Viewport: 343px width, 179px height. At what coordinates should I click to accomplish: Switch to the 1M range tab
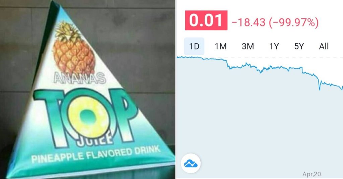point(220,46)
